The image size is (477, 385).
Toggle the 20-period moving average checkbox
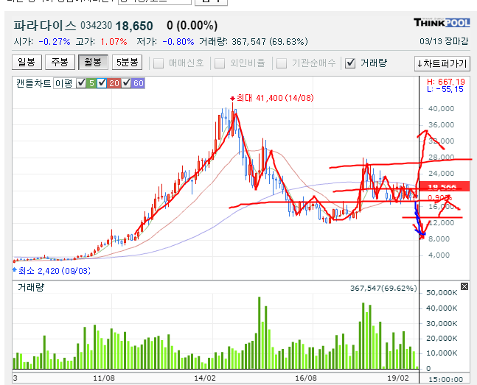click(102, 83)
